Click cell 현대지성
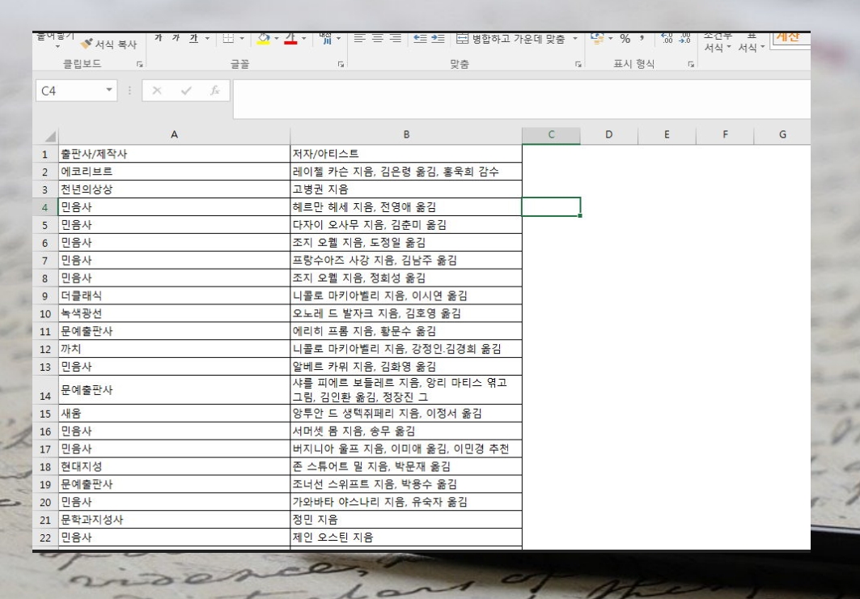This screenshot has width=860, height=599. coord(175,466)
